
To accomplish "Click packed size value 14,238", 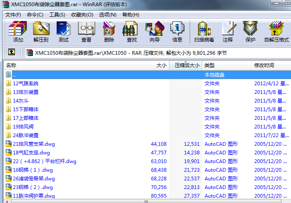I will coord(192,152).
